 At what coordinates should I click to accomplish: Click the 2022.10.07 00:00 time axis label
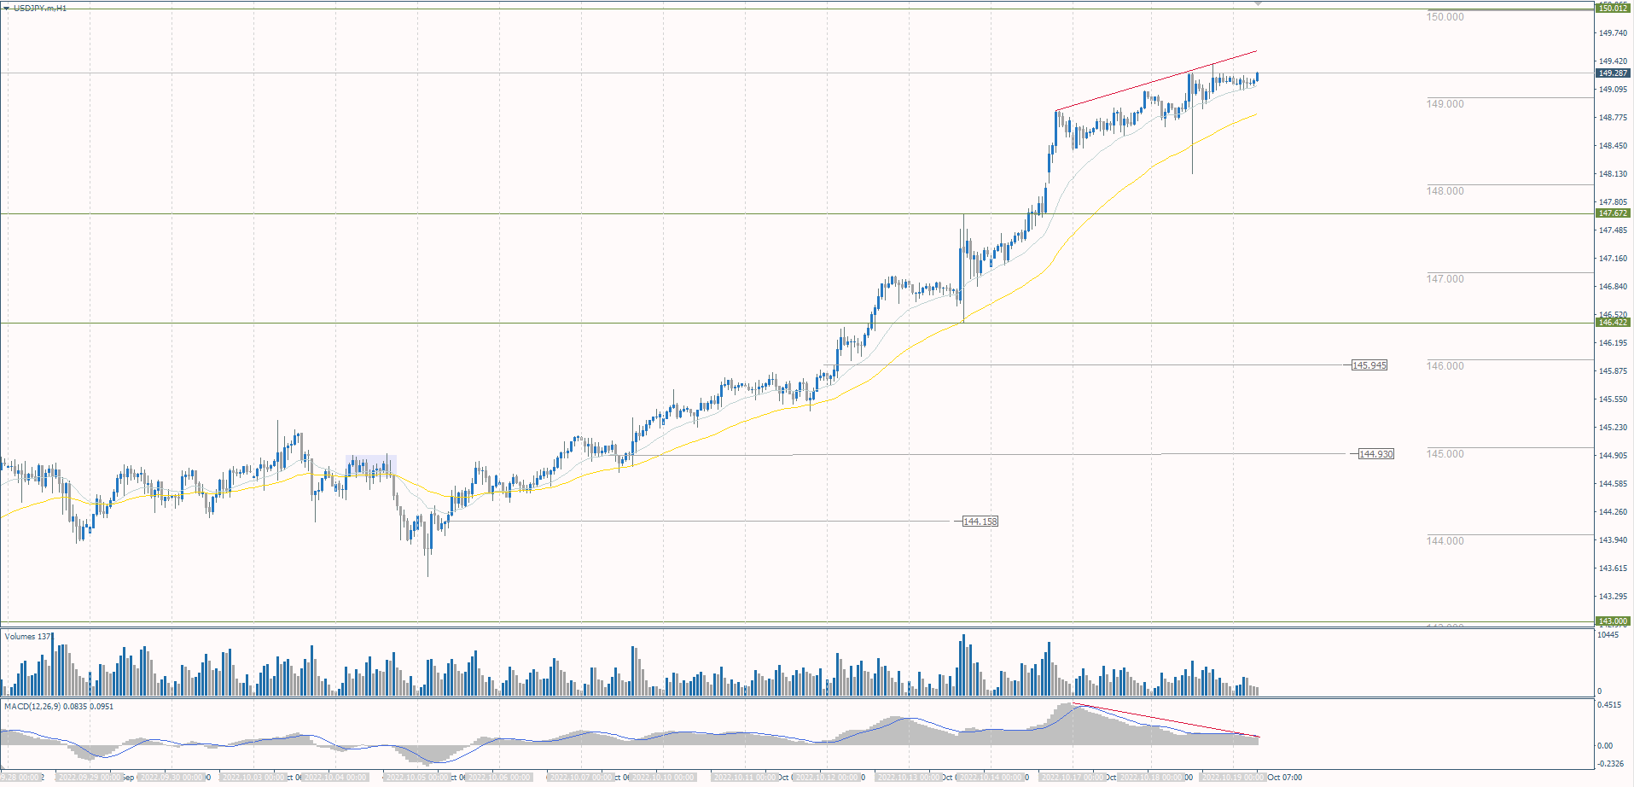(x=582, y=778)
